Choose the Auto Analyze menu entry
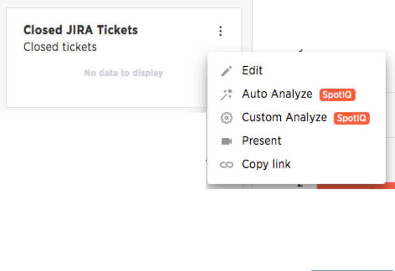395x271 pixels. click(x=277, y=94)
